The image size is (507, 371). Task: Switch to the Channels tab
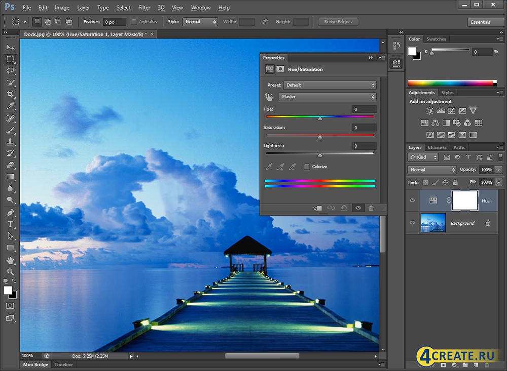tap(437, 148)
